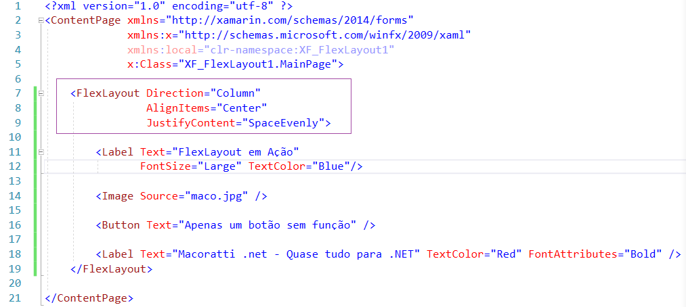The image size is (686, 307).
Task: Click the line number 13 in gutter
Action: point(15,181)
